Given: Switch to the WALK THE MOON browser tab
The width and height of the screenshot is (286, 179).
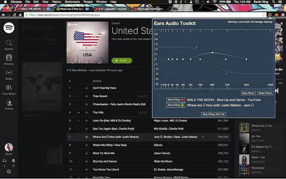Looking at the screenshot, I should tap(34, 9).
